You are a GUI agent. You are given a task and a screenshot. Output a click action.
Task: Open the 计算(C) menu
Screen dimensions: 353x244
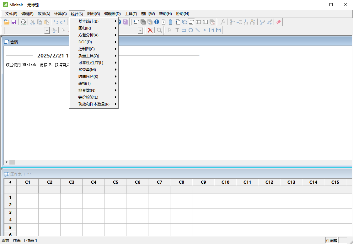[61, 14]
